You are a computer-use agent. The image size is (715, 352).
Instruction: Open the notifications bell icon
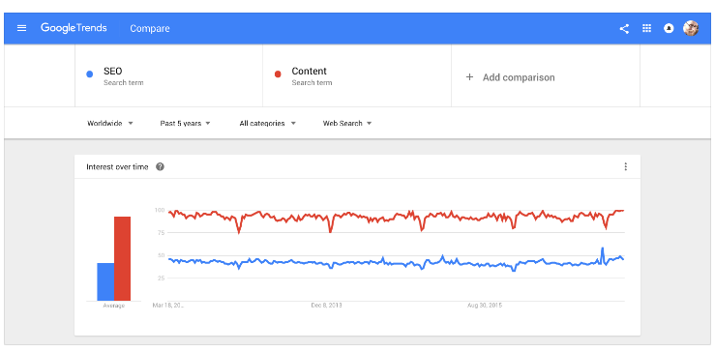669,28
